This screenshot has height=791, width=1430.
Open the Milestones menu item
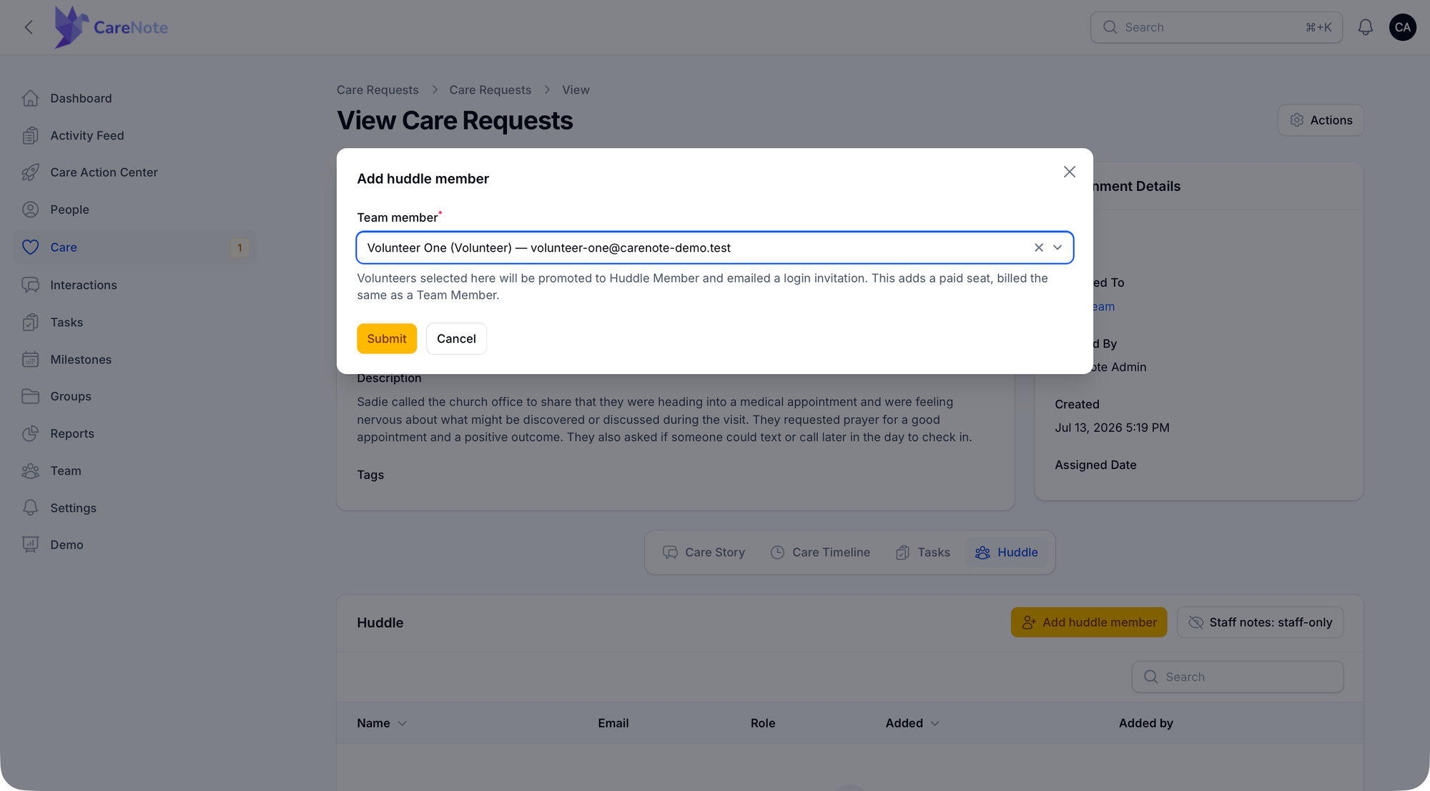click(x=134, y=359)
